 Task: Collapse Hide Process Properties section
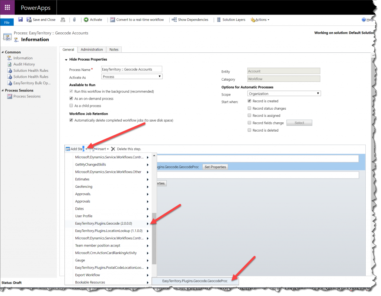[66, 59]
